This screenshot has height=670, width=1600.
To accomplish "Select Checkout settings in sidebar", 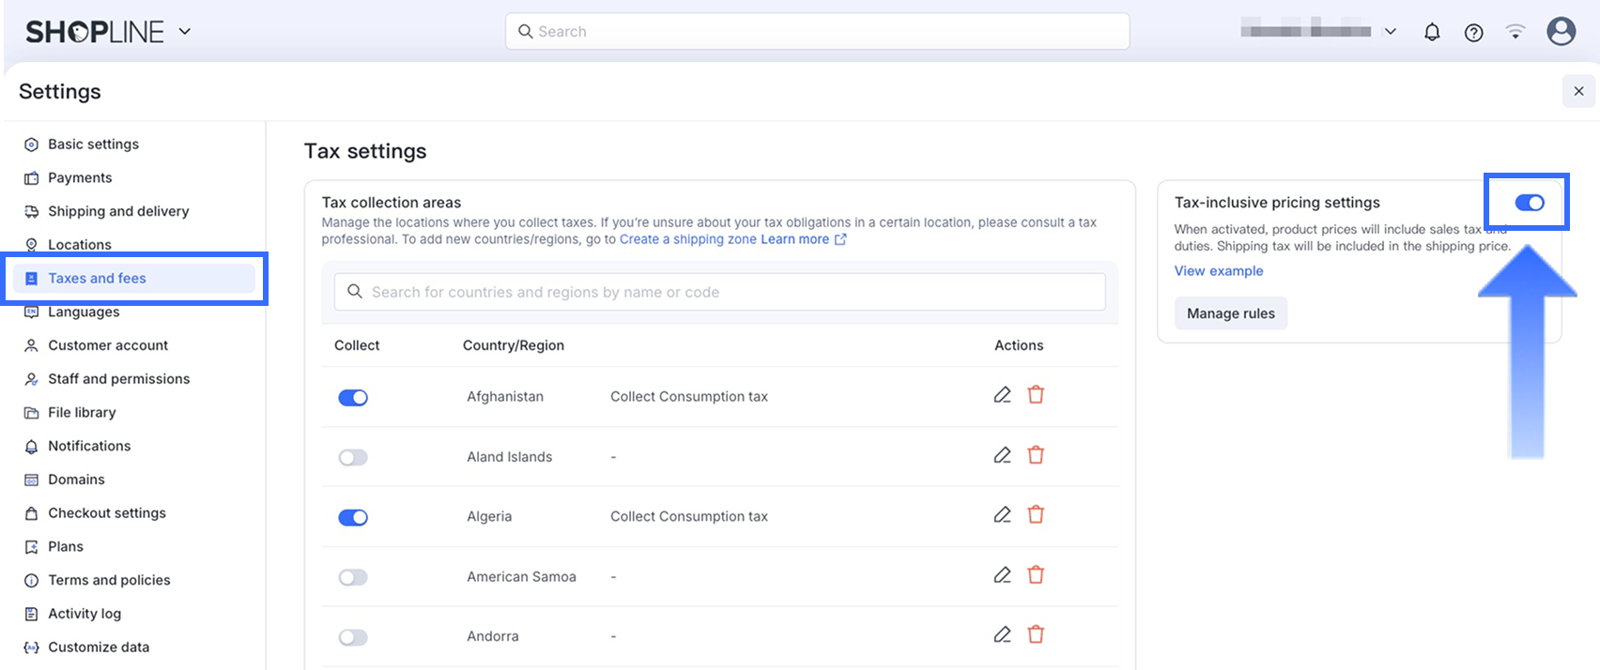I will tap(107, 513).
